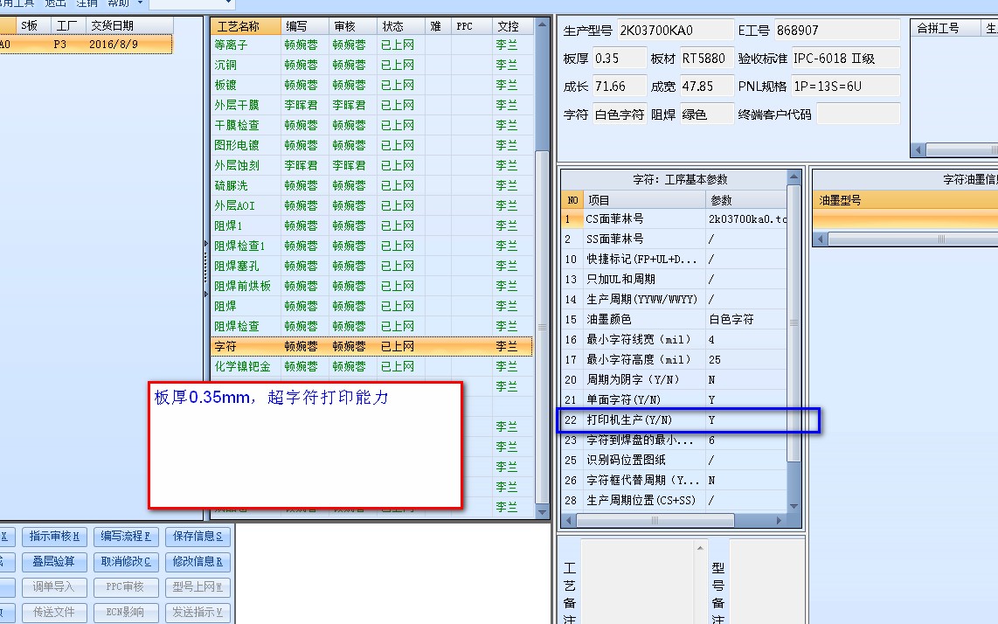Viewport: 998px width, 624px height.
Task: Click the 油墨型号 column header
Action: 905,200
